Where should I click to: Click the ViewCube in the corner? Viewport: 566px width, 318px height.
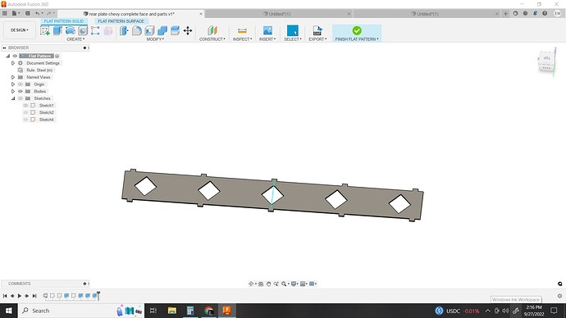[547, 62]
